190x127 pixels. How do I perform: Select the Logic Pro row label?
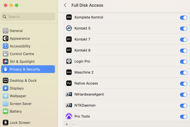82,61
